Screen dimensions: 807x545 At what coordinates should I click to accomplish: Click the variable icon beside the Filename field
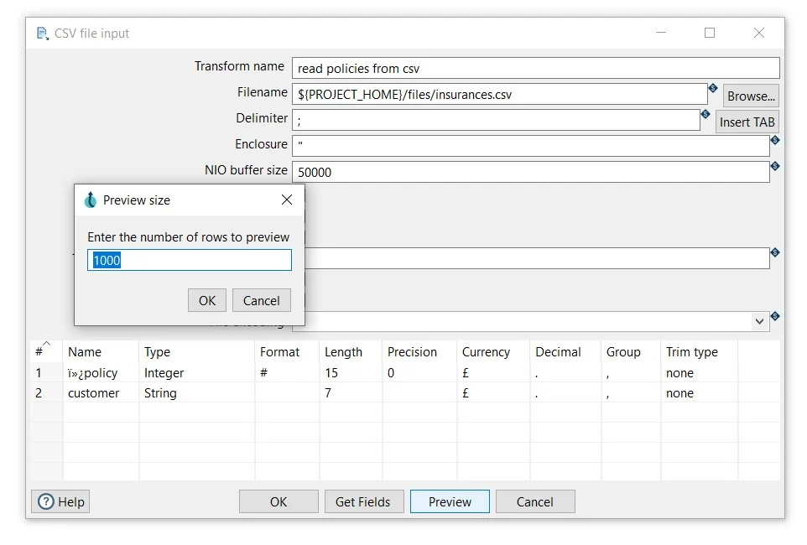[713, 88]
